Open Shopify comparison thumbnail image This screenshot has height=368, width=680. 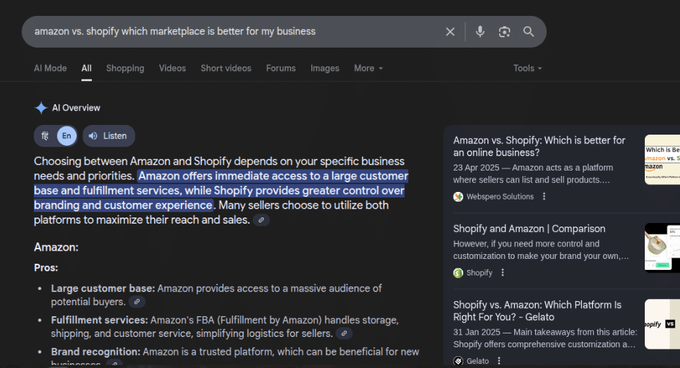[x=662, y=248]
